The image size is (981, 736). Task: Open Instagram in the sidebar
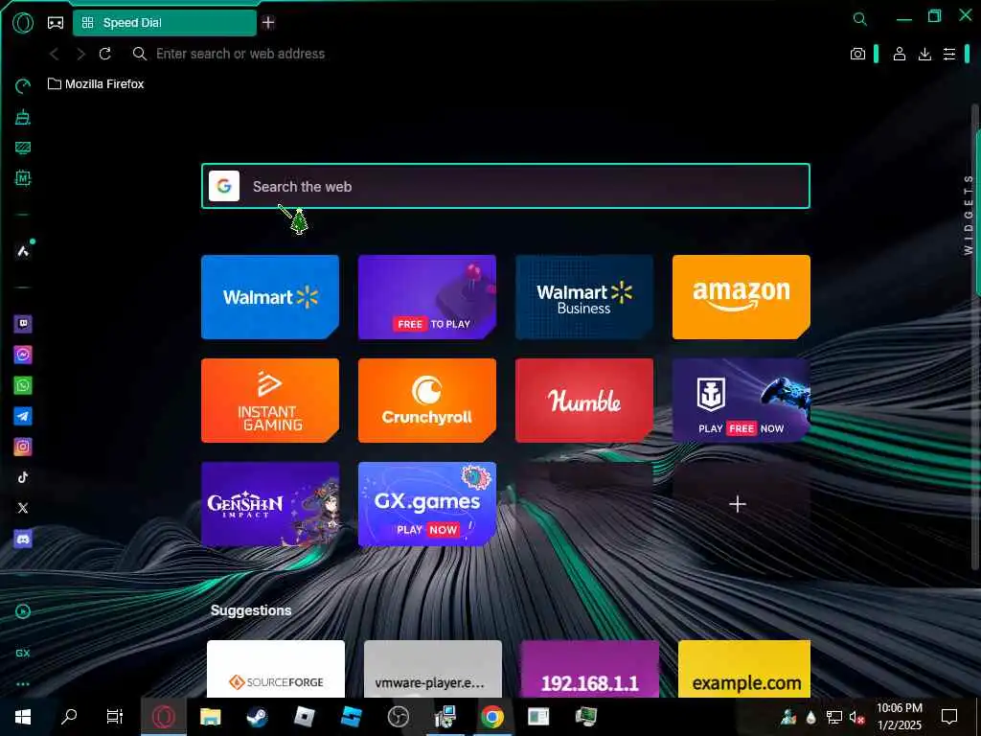pyautogui.click(x=23, y=447)
